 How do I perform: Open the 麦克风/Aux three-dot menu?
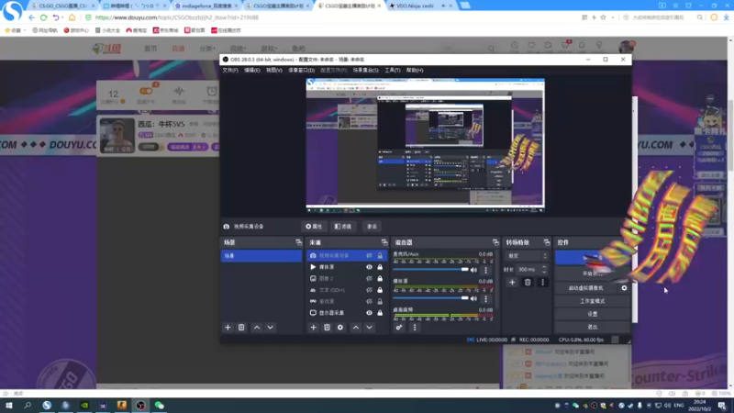[486, 270]
